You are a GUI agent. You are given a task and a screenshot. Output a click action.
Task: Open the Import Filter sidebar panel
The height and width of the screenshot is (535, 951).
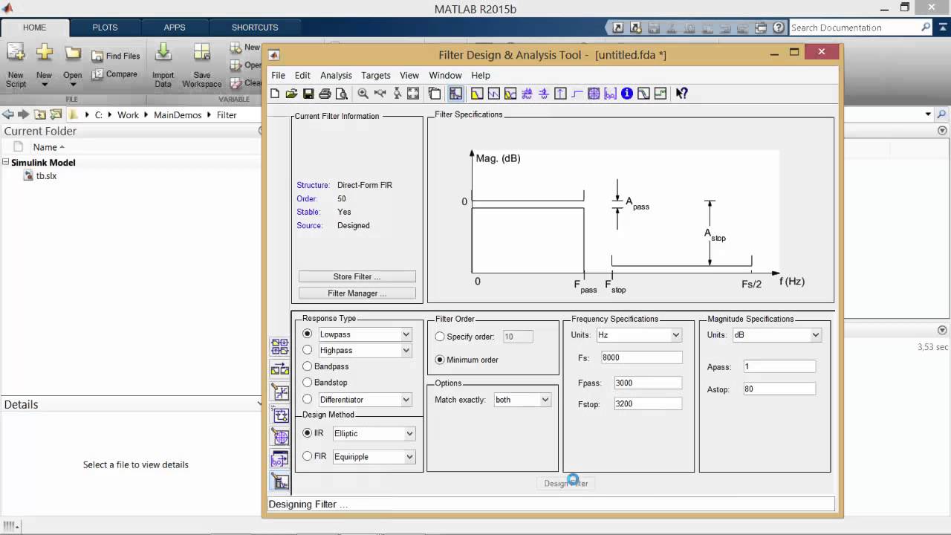[280, 459]
